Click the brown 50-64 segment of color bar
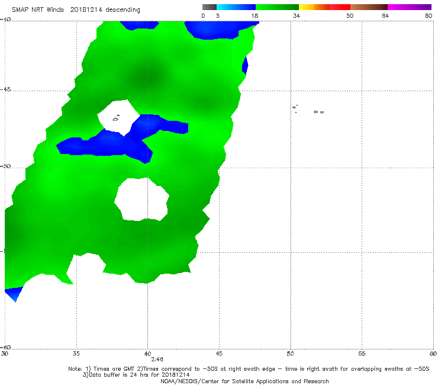Viewport: 438px width, 385px height. pos(369,7)
